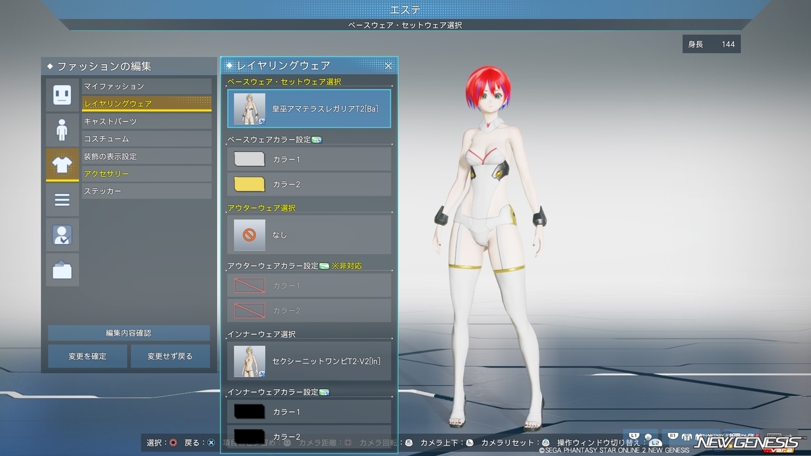Click the アウターウェアカラー設定 非対応 label
Screen dimensions: 811x456
click(x=295, y=266)
